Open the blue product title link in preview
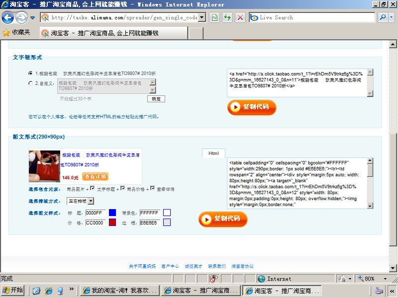This screenshot has width=398, height=298. 100,159
